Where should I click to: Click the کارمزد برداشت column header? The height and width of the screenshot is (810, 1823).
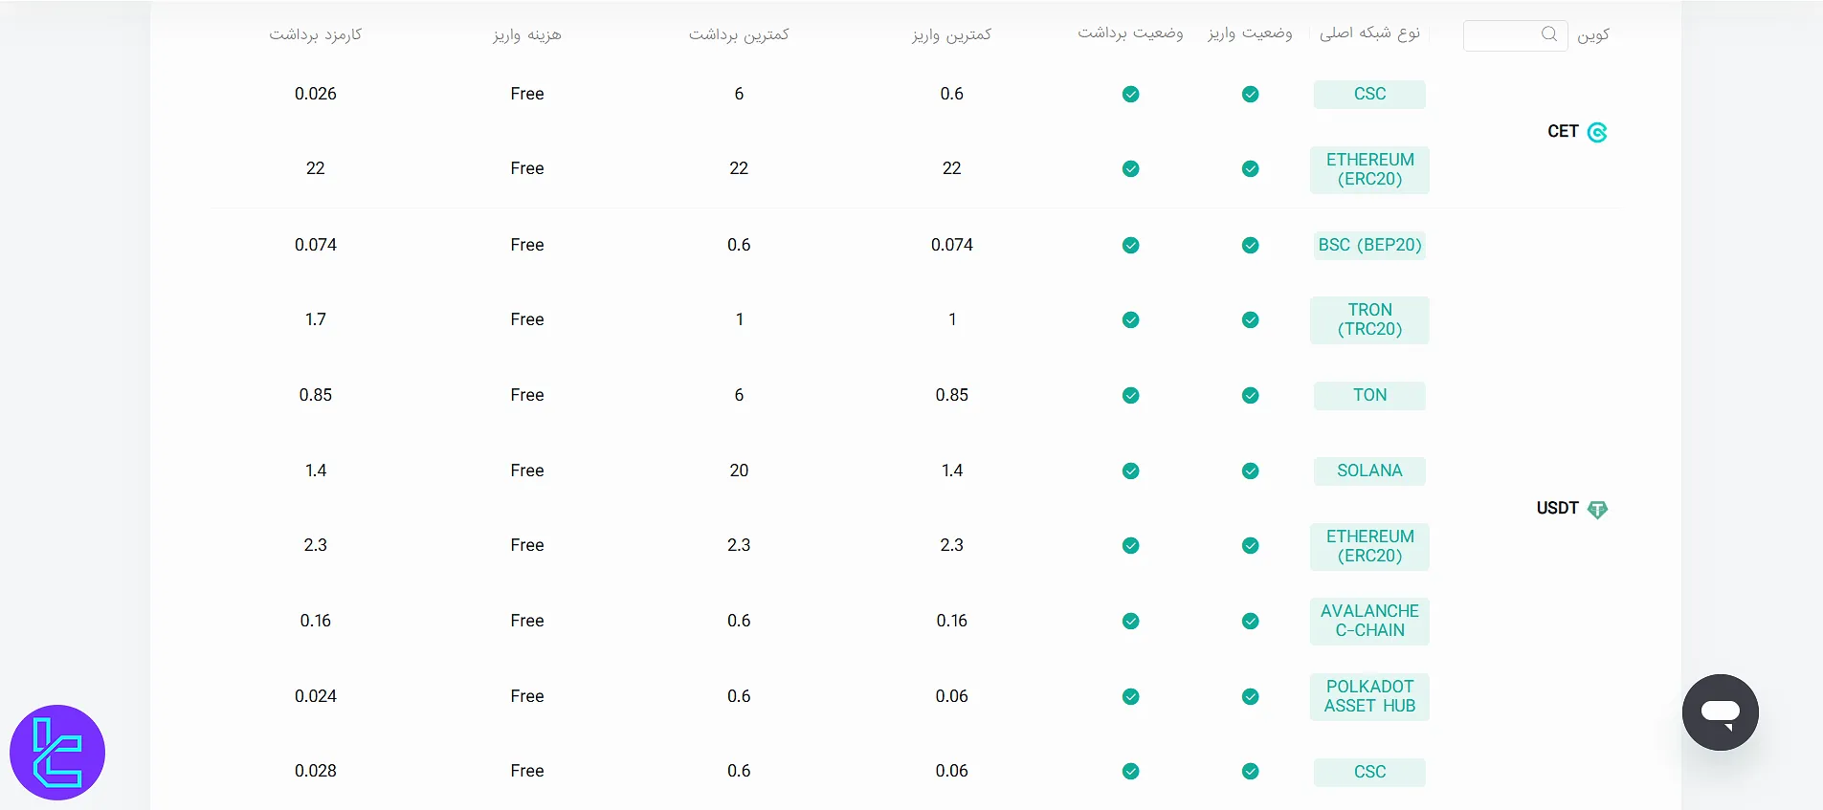pyautogui.click(x=315, y=34)
